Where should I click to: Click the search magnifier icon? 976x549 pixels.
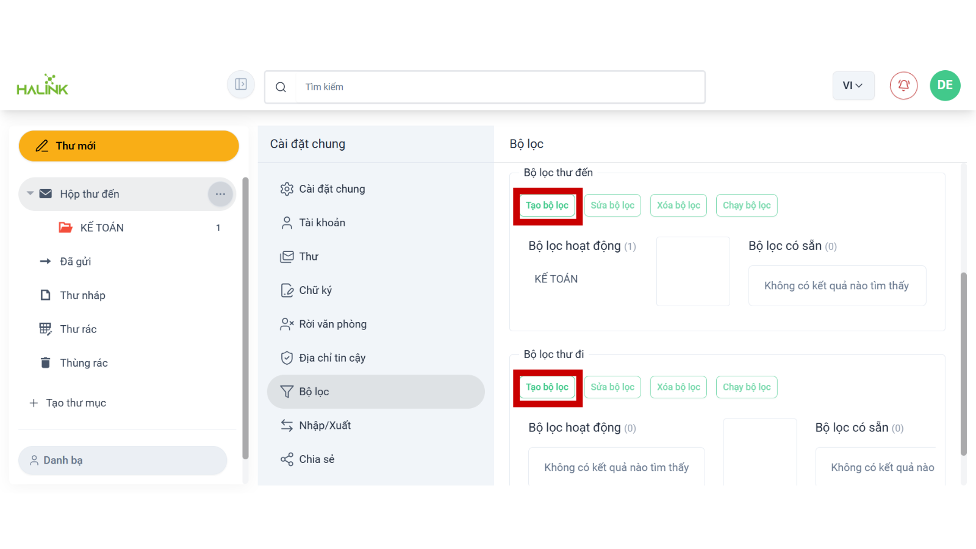(x=281, y=87)
